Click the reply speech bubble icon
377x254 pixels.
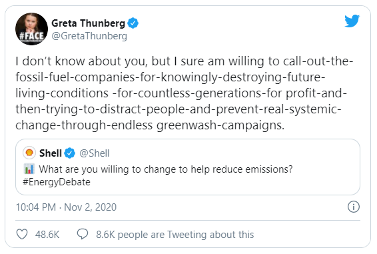83,234
